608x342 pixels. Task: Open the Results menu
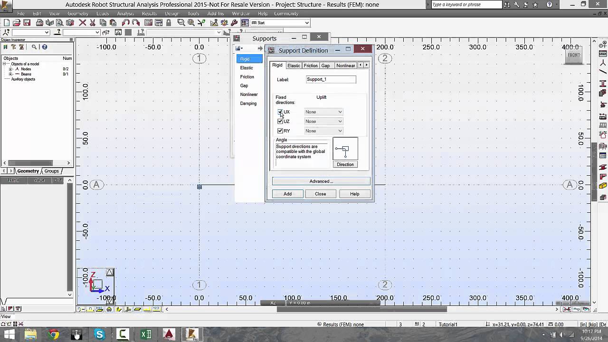tap(149, 14)
